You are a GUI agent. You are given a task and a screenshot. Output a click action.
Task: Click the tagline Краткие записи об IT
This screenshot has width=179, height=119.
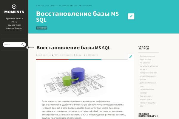coord(14,23)
